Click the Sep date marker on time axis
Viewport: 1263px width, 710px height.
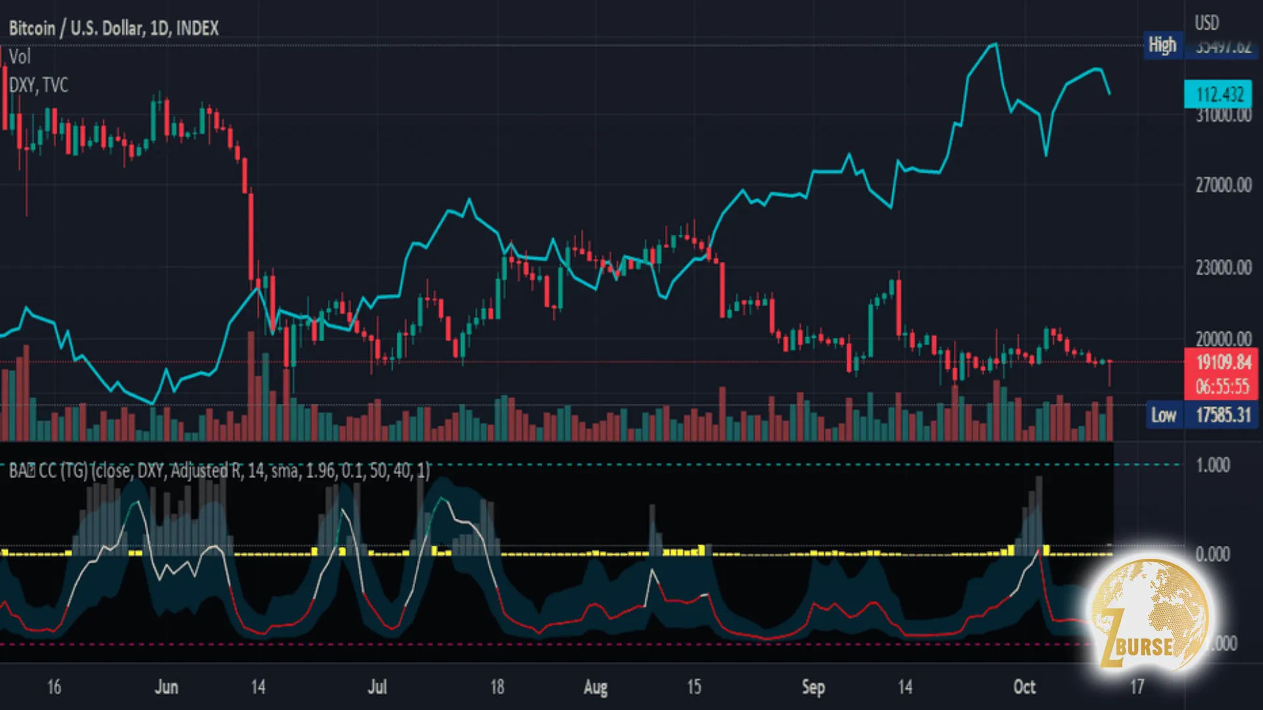click(813, 687)
